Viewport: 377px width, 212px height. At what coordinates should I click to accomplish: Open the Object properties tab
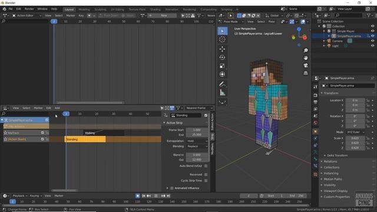316,131
